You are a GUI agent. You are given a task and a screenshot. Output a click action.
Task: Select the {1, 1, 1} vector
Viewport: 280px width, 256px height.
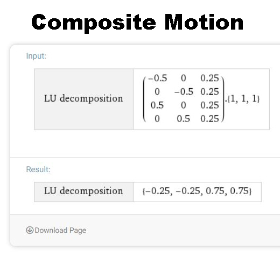point(243,98)
